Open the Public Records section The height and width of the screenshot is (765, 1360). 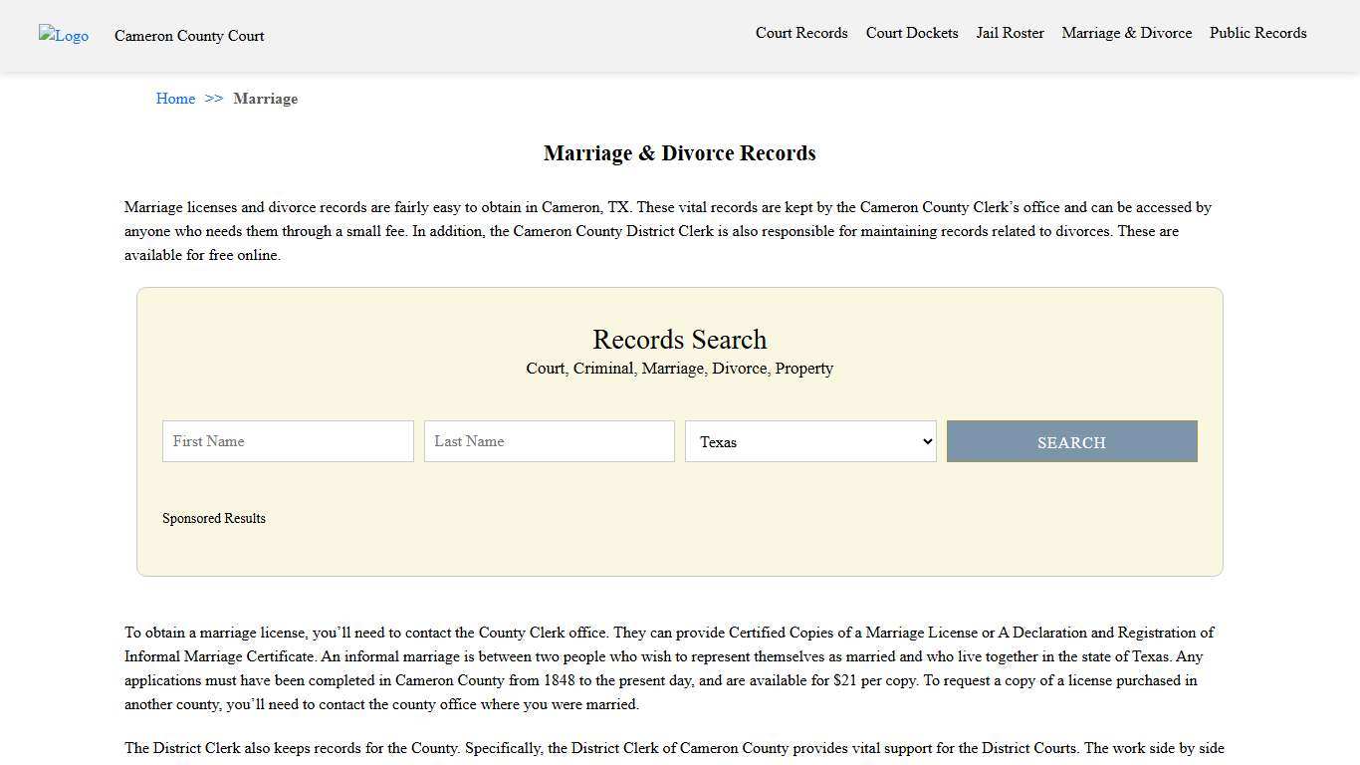point(1257,33)
